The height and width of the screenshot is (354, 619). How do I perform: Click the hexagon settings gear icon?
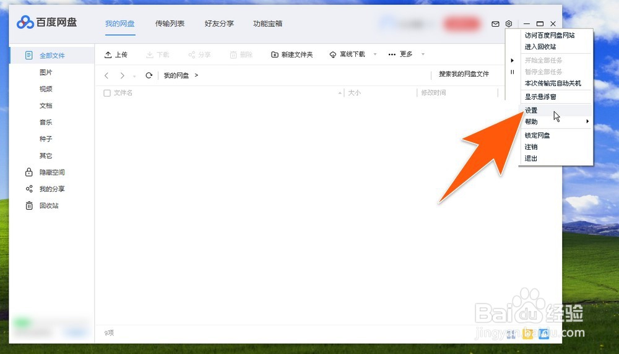[508, 24]
